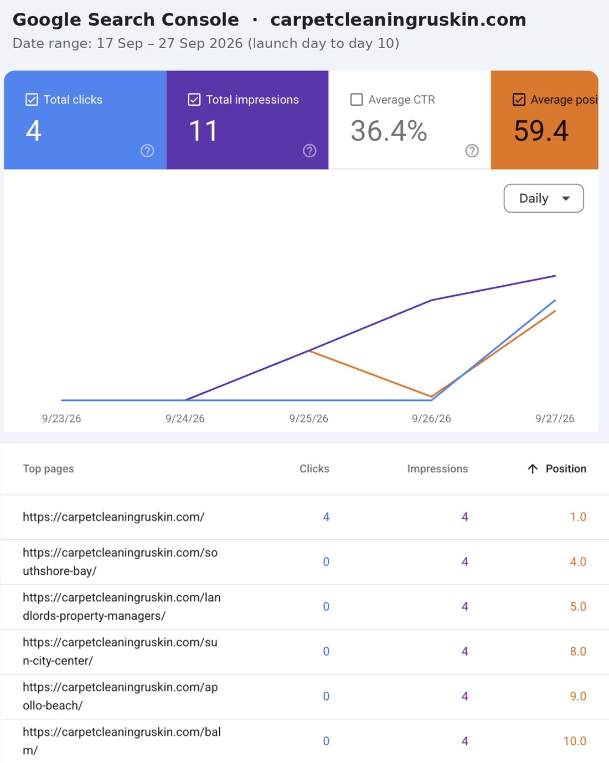
Task: Click the 9/25/26 date label on chart
Action: [x=308, y=419]
